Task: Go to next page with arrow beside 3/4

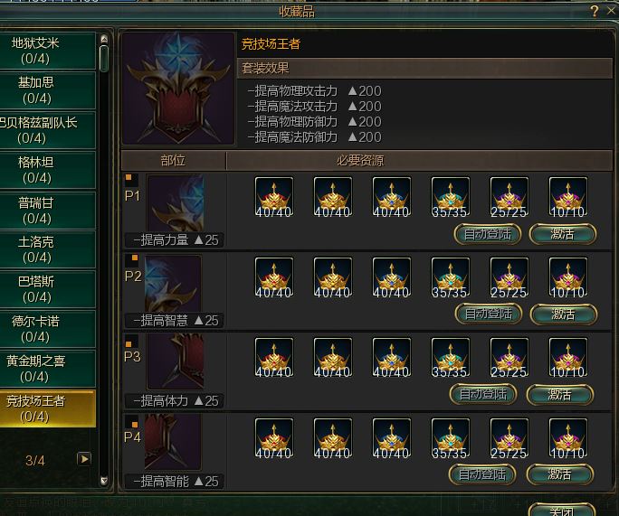Action: [x=83, y=459]
